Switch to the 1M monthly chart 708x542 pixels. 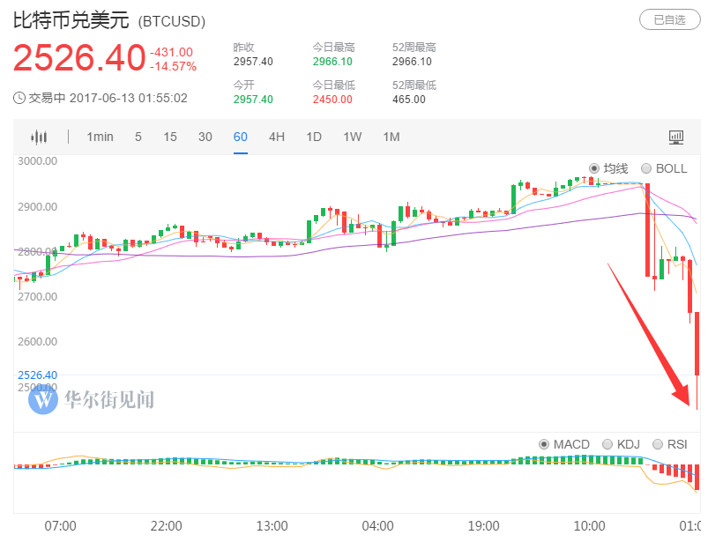tap(391, 137)
